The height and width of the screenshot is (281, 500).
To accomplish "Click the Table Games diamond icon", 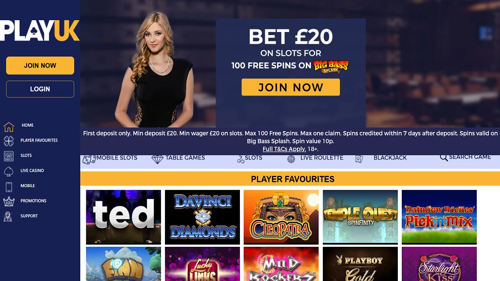I will tap(157, 159).
